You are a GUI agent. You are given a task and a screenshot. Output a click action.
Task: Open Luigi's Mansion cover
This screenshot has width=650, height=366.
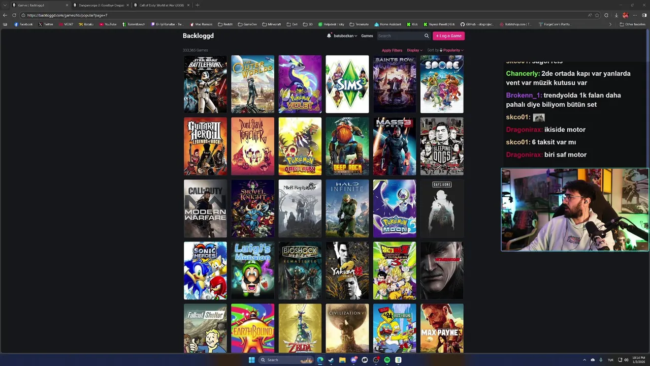pyautogui.click(x=252, y=270)
